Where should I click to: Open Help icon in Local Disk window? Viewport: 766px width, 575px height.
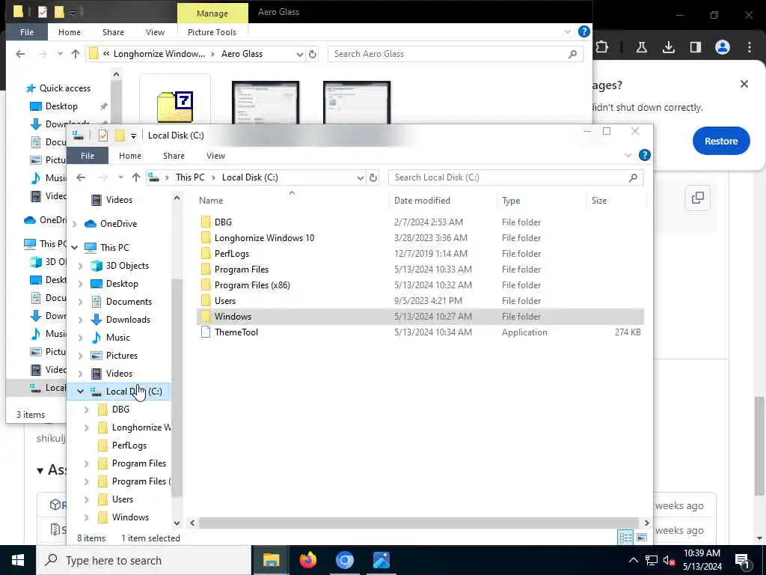coord(644,156)
